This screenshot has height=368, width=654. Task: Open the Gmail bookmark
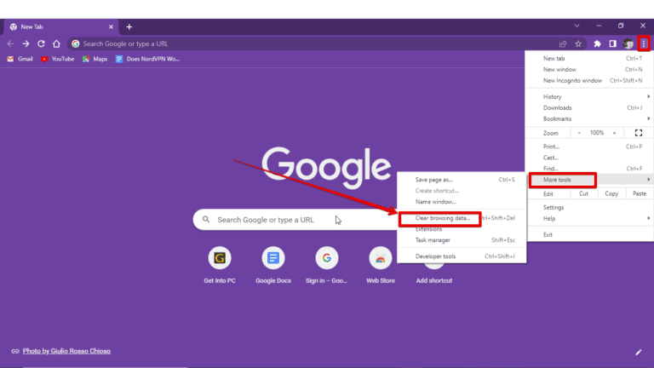pos(20,59)
